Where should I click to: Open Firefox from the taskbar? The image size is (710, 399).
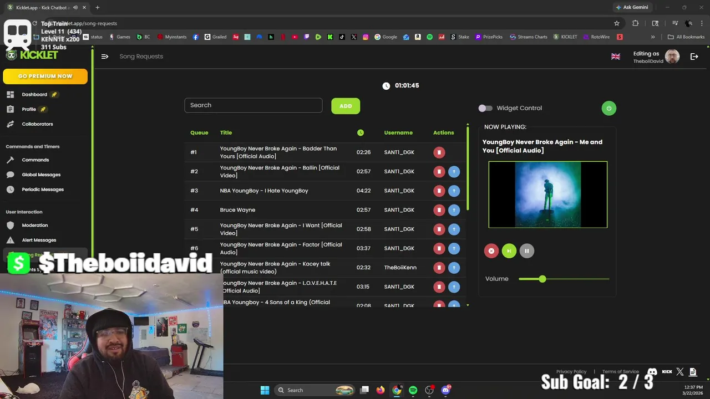click(381, 390)
